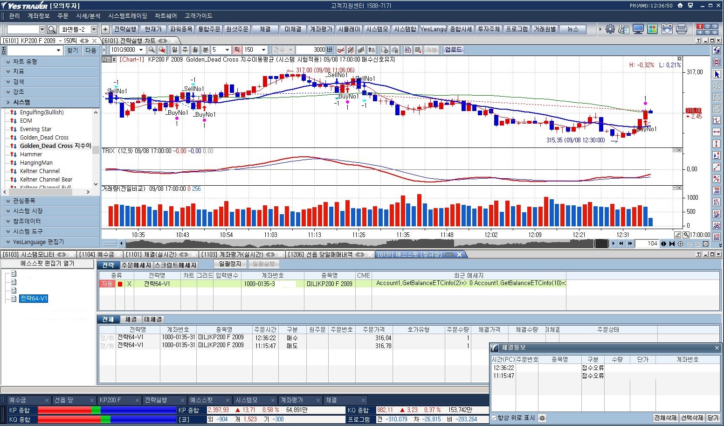The height and width of the screenshot is (426, 724).
Task: Click the monitor icon in top toolbar
Action: (638, 29)
